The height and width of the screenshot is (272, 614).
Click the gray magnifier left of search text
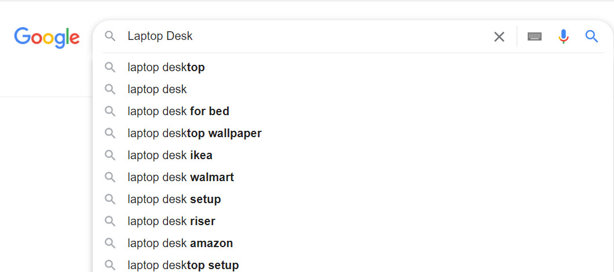[x=110, y=37]
